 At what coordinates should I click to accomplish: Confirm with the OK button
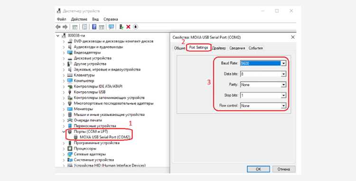(258, 169)
